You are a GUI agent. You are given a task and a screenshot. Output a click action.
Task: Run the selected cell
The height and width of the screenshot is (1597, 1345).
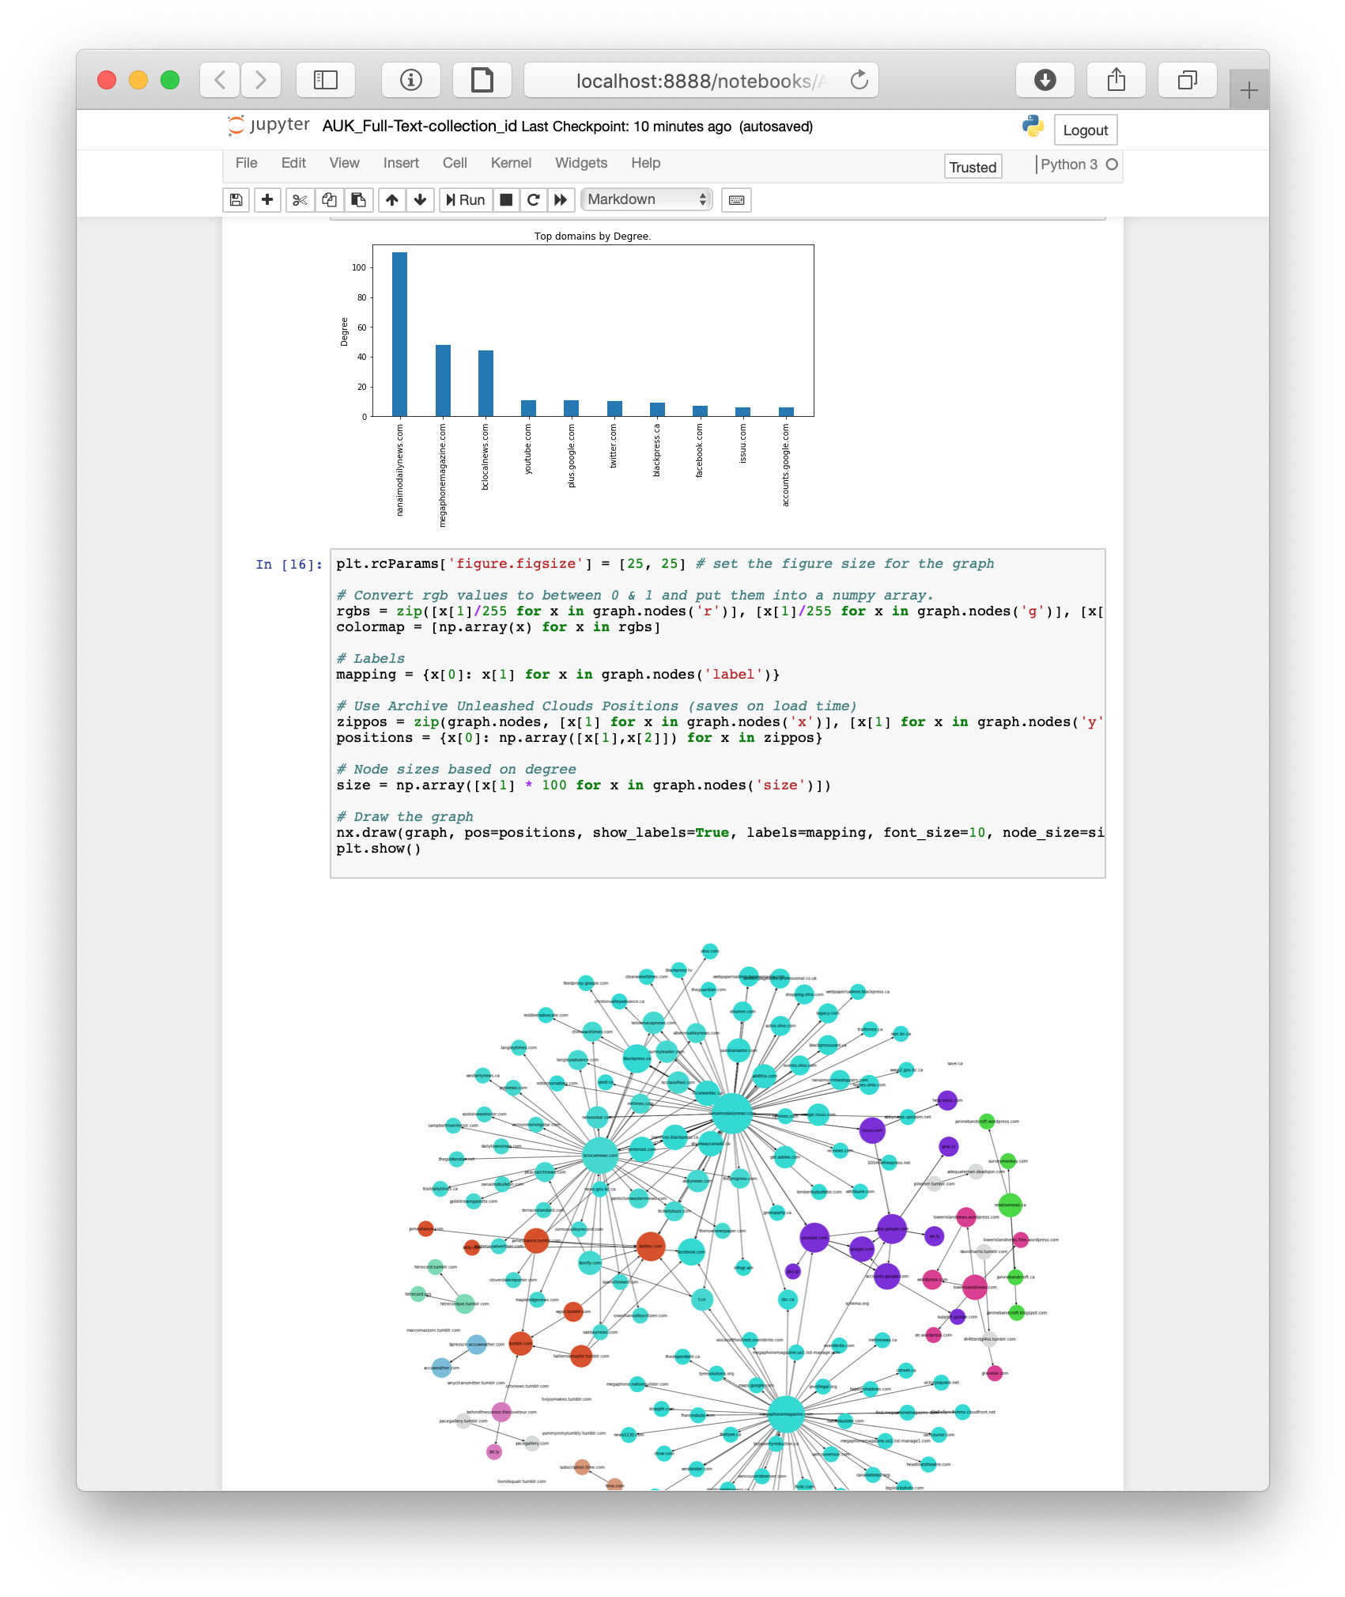(x=466, y=200)
